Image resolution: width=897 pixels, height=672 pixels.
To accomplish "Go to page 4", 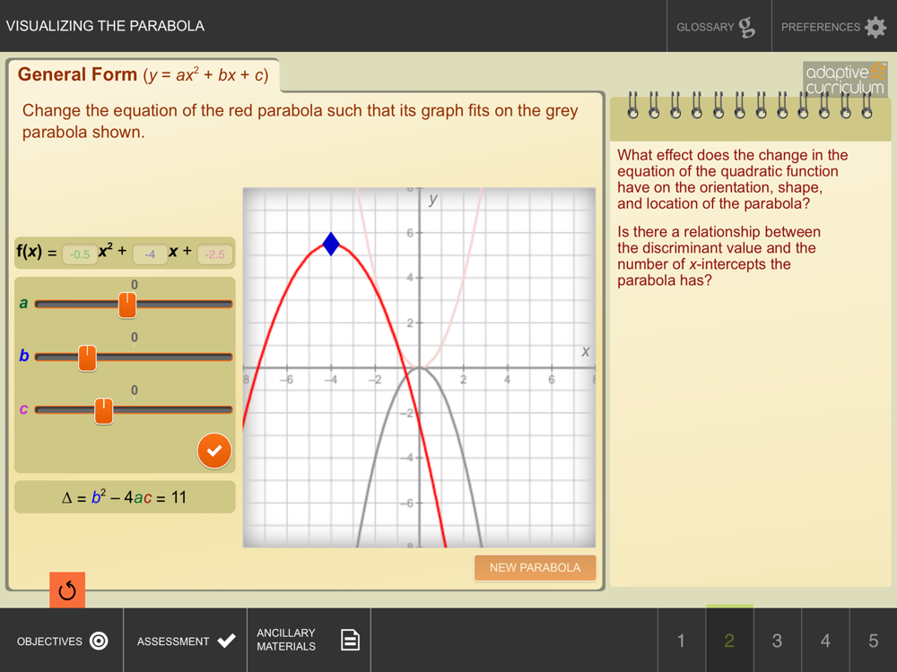I will tap(825, 640).
